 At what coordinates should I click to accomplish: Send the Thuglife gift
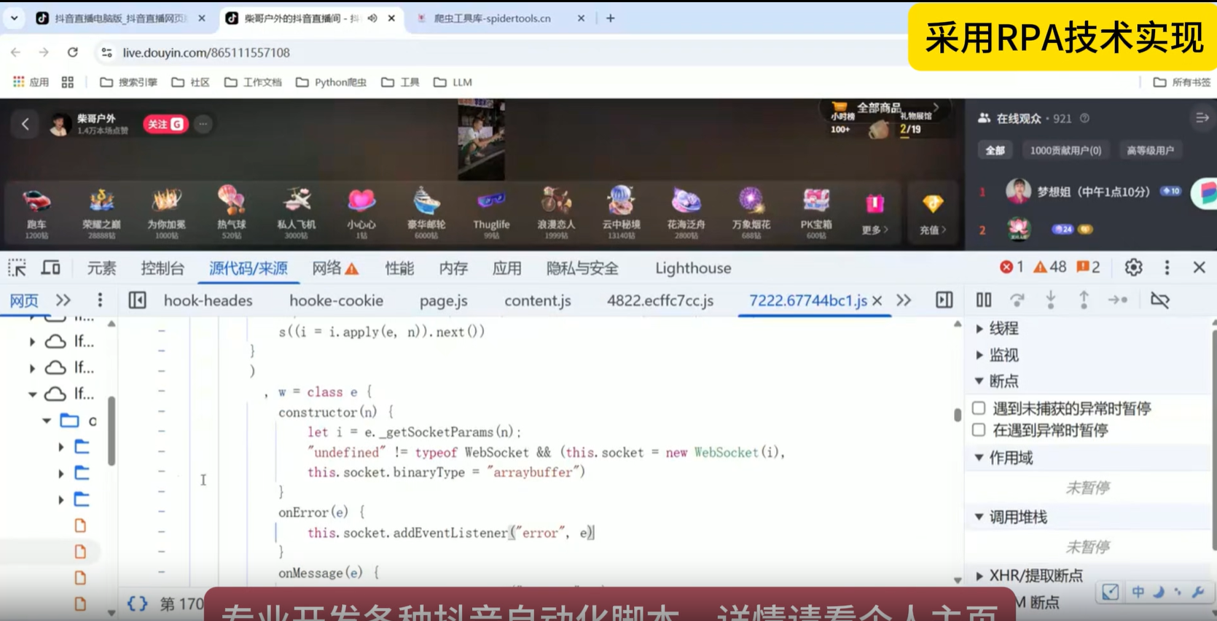tap(491, 213)
